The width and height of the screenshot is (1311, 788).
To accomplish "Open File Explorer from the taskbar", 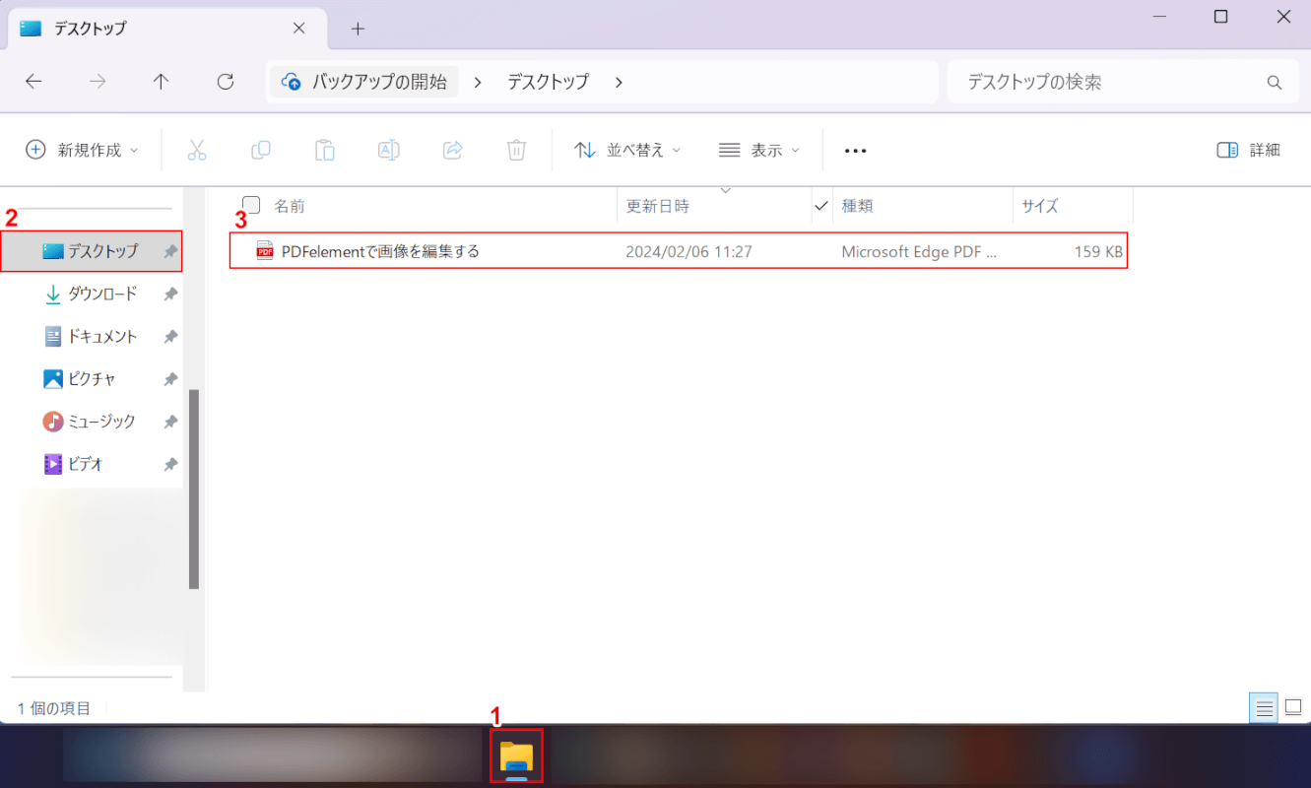I will (517, 757).
